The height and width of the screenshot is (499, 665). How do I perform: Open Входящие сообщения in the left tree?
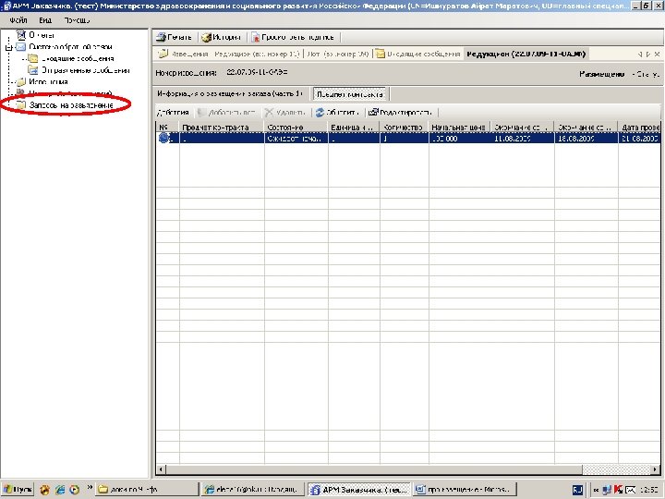coord(78,58)
